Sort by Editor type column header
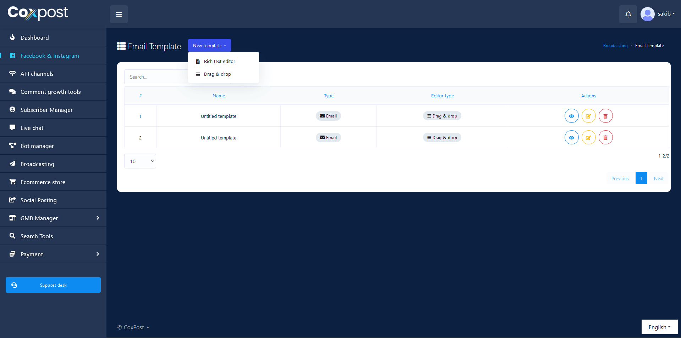Screen dimensions: 681x338 (x=442, y=96)
